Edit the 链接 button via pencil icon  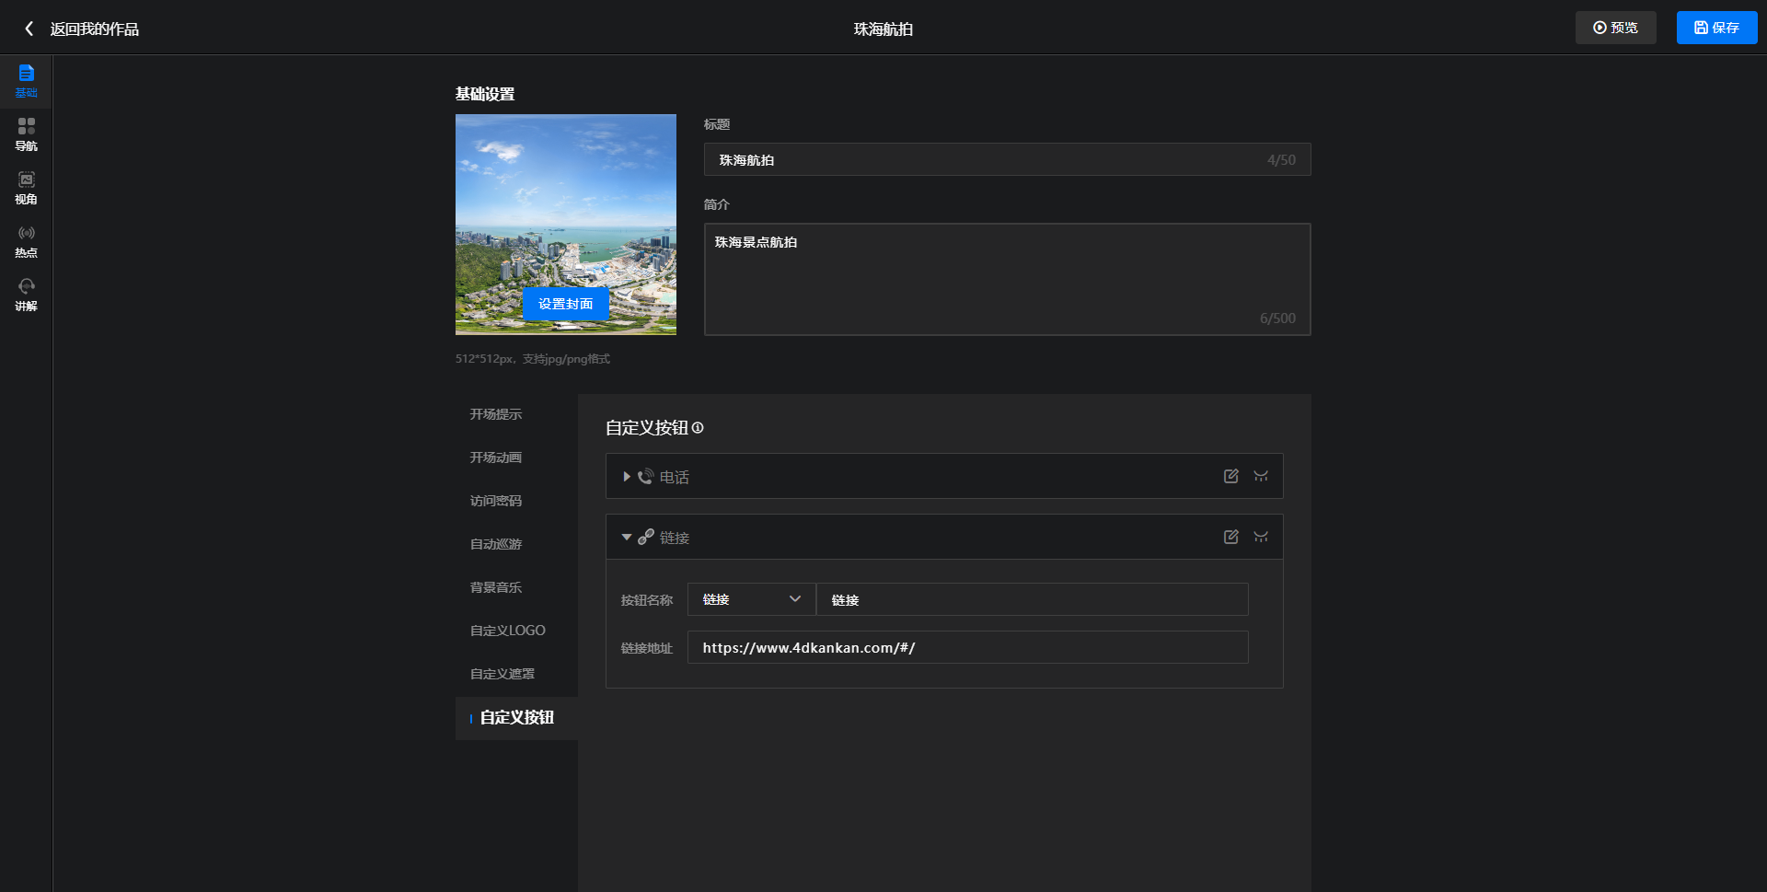[x=1230, y=537]
